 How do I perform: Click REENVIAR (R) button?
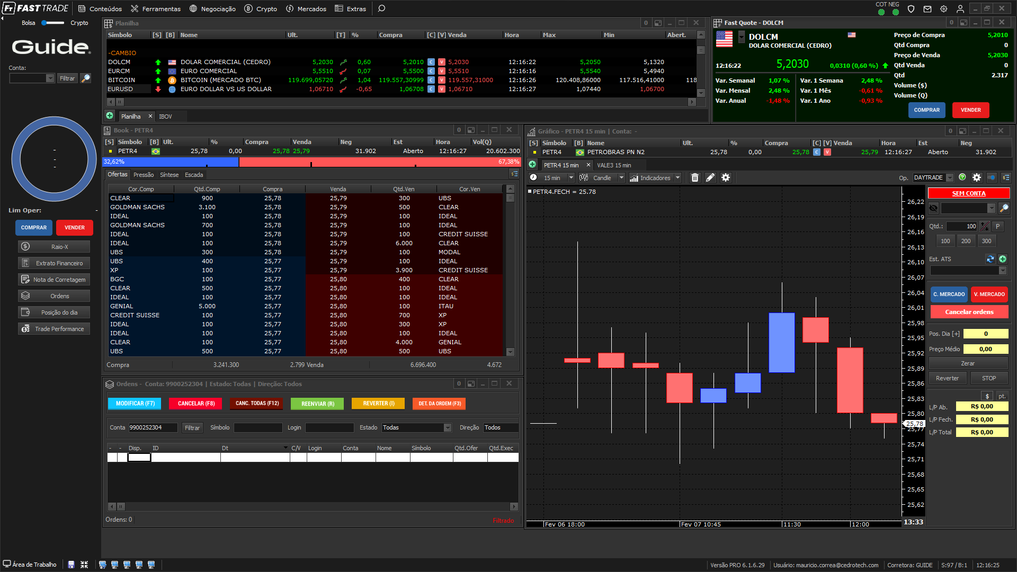317,404
